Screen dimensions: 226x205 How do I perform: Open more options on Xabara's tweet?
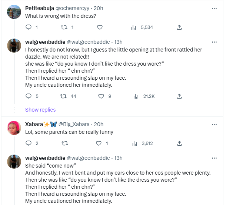click(214, 124)
